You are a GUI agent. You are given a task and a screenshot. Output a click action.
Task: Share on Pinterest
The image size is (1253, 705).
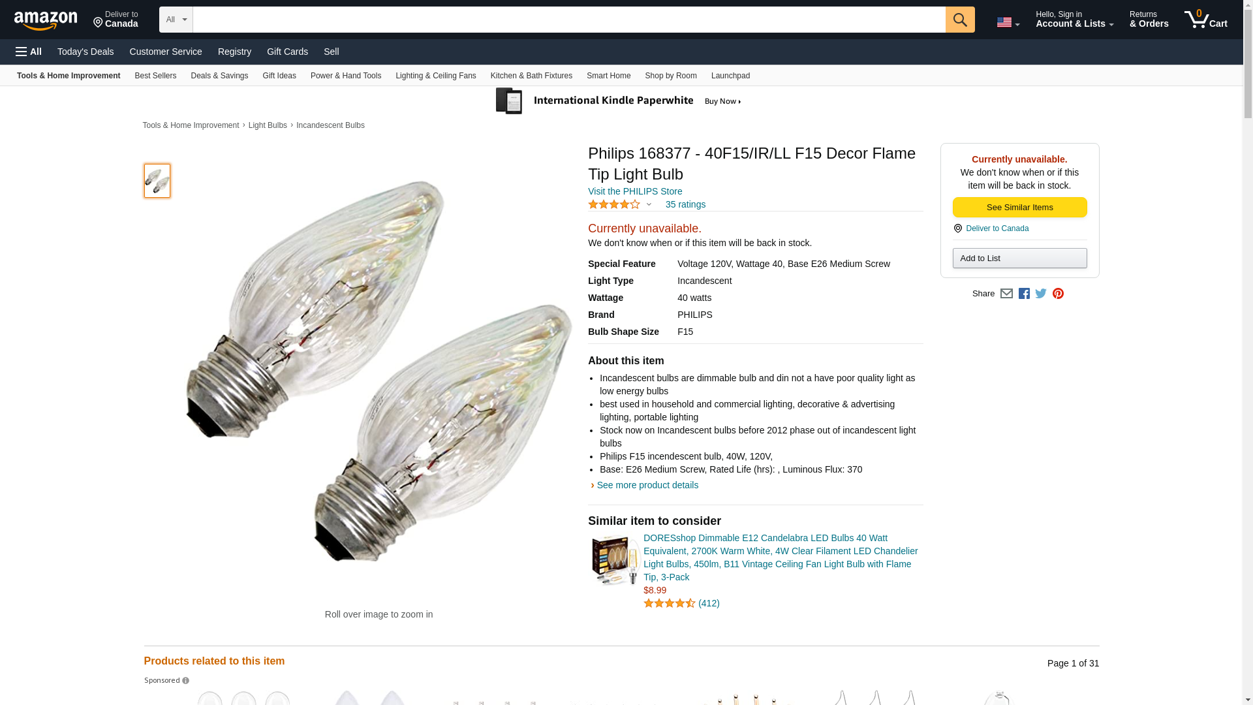click(1058, 294)
